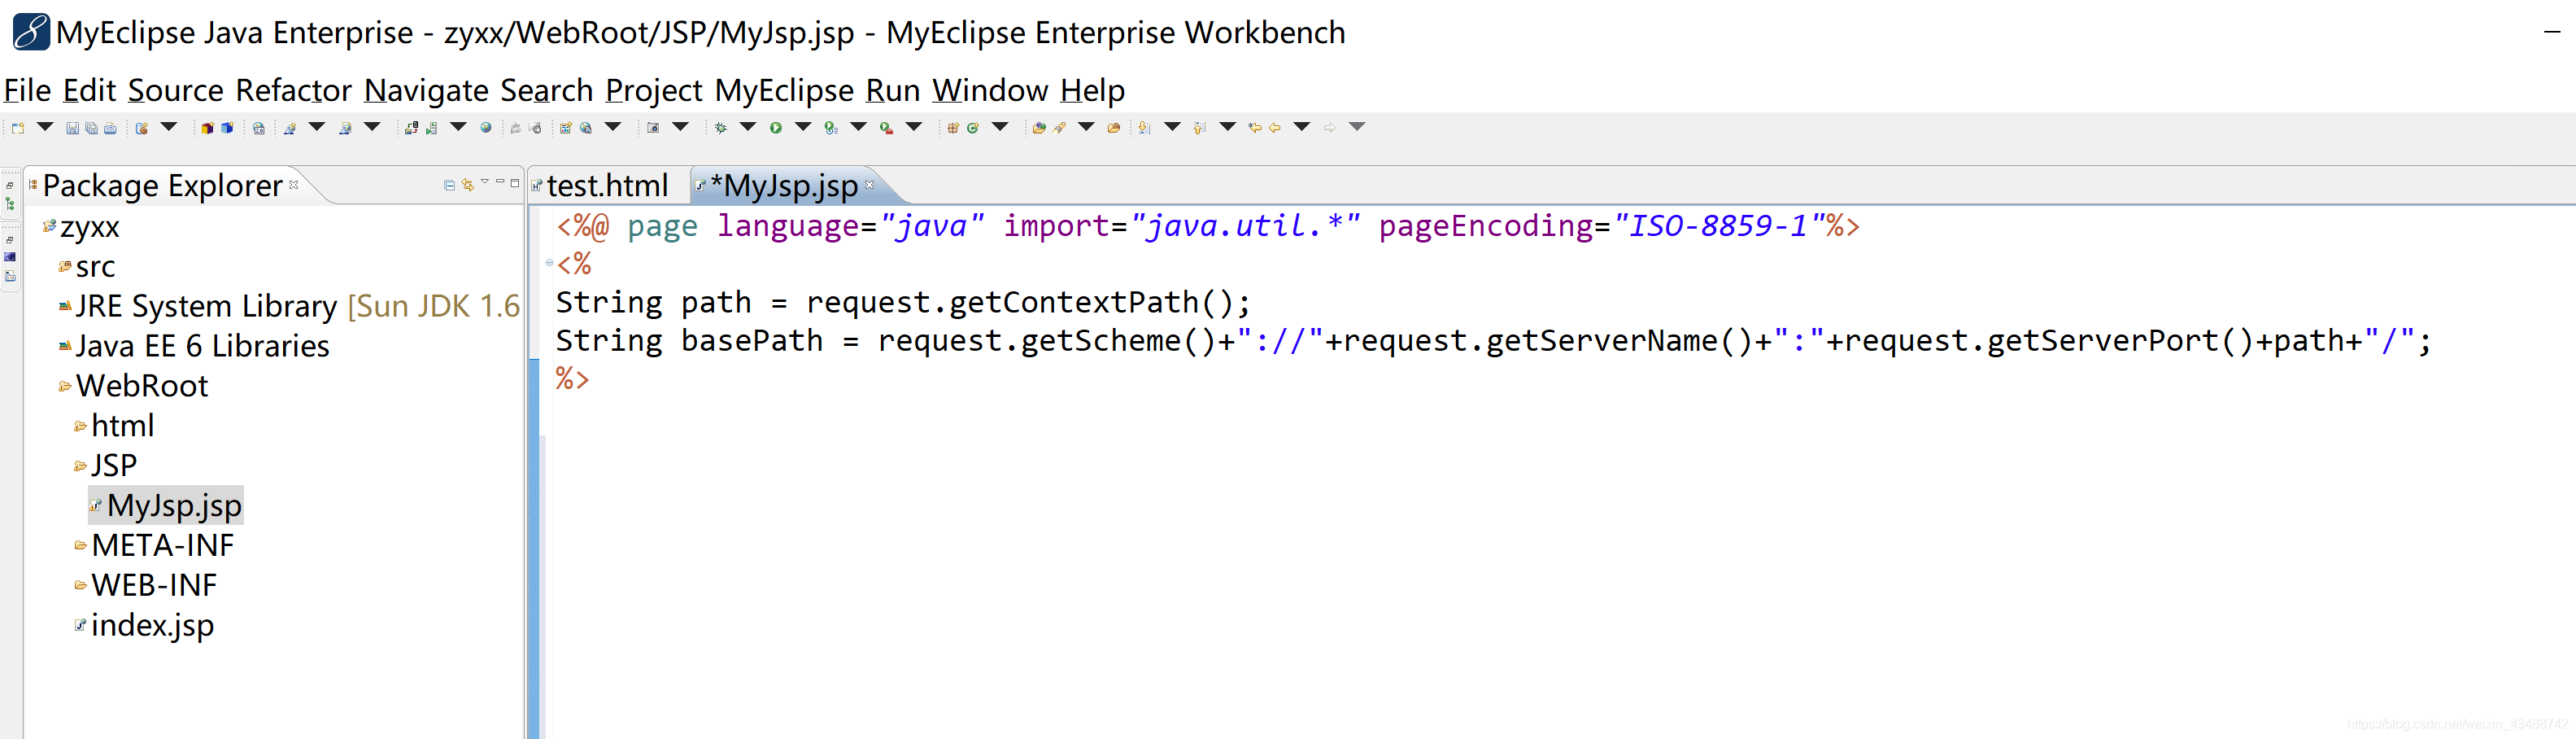The height and width of the screenshot is (739, 2576).
Task: Open the Source menu
Action: click(175, 90)
